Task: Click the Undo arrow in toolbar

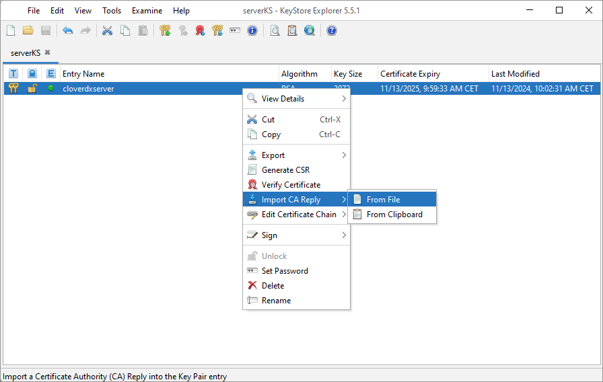Action: [67, 30]
